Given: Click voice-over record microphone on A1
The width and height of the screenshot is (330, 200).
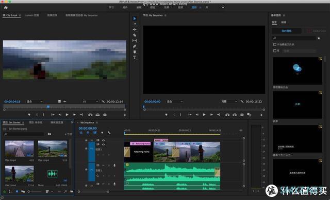Looking at the screenshot, I should pos(114,165).
